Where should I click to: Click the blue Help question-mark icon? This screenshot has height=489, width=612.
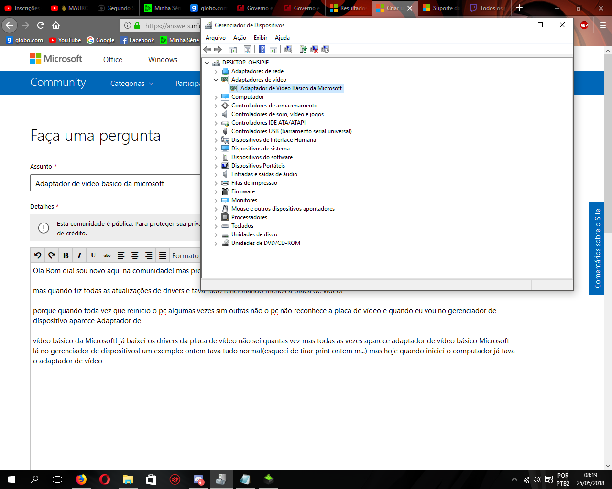pyautogui.click(x=262, y=49)
